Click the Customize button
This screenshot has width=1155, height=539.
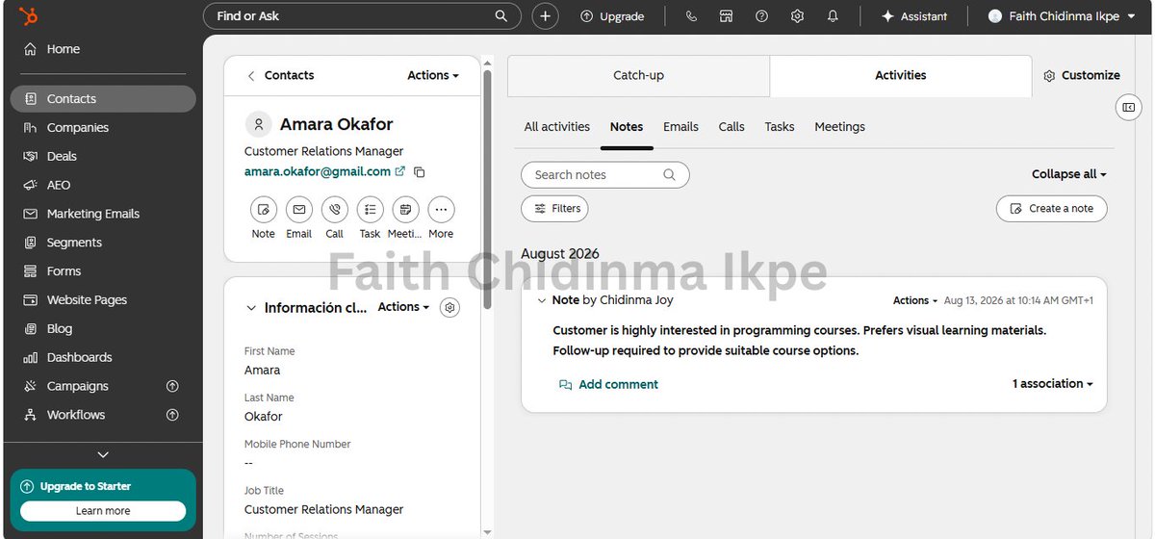pos(1082,75)
